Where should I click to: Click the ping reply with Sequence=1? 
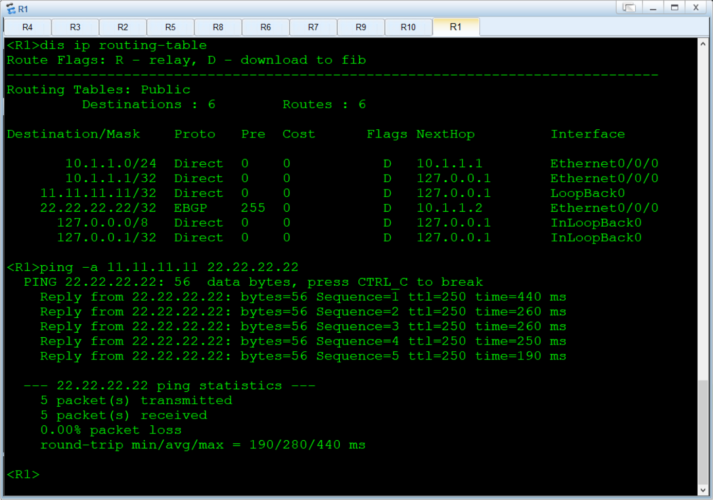pos(303,297)
